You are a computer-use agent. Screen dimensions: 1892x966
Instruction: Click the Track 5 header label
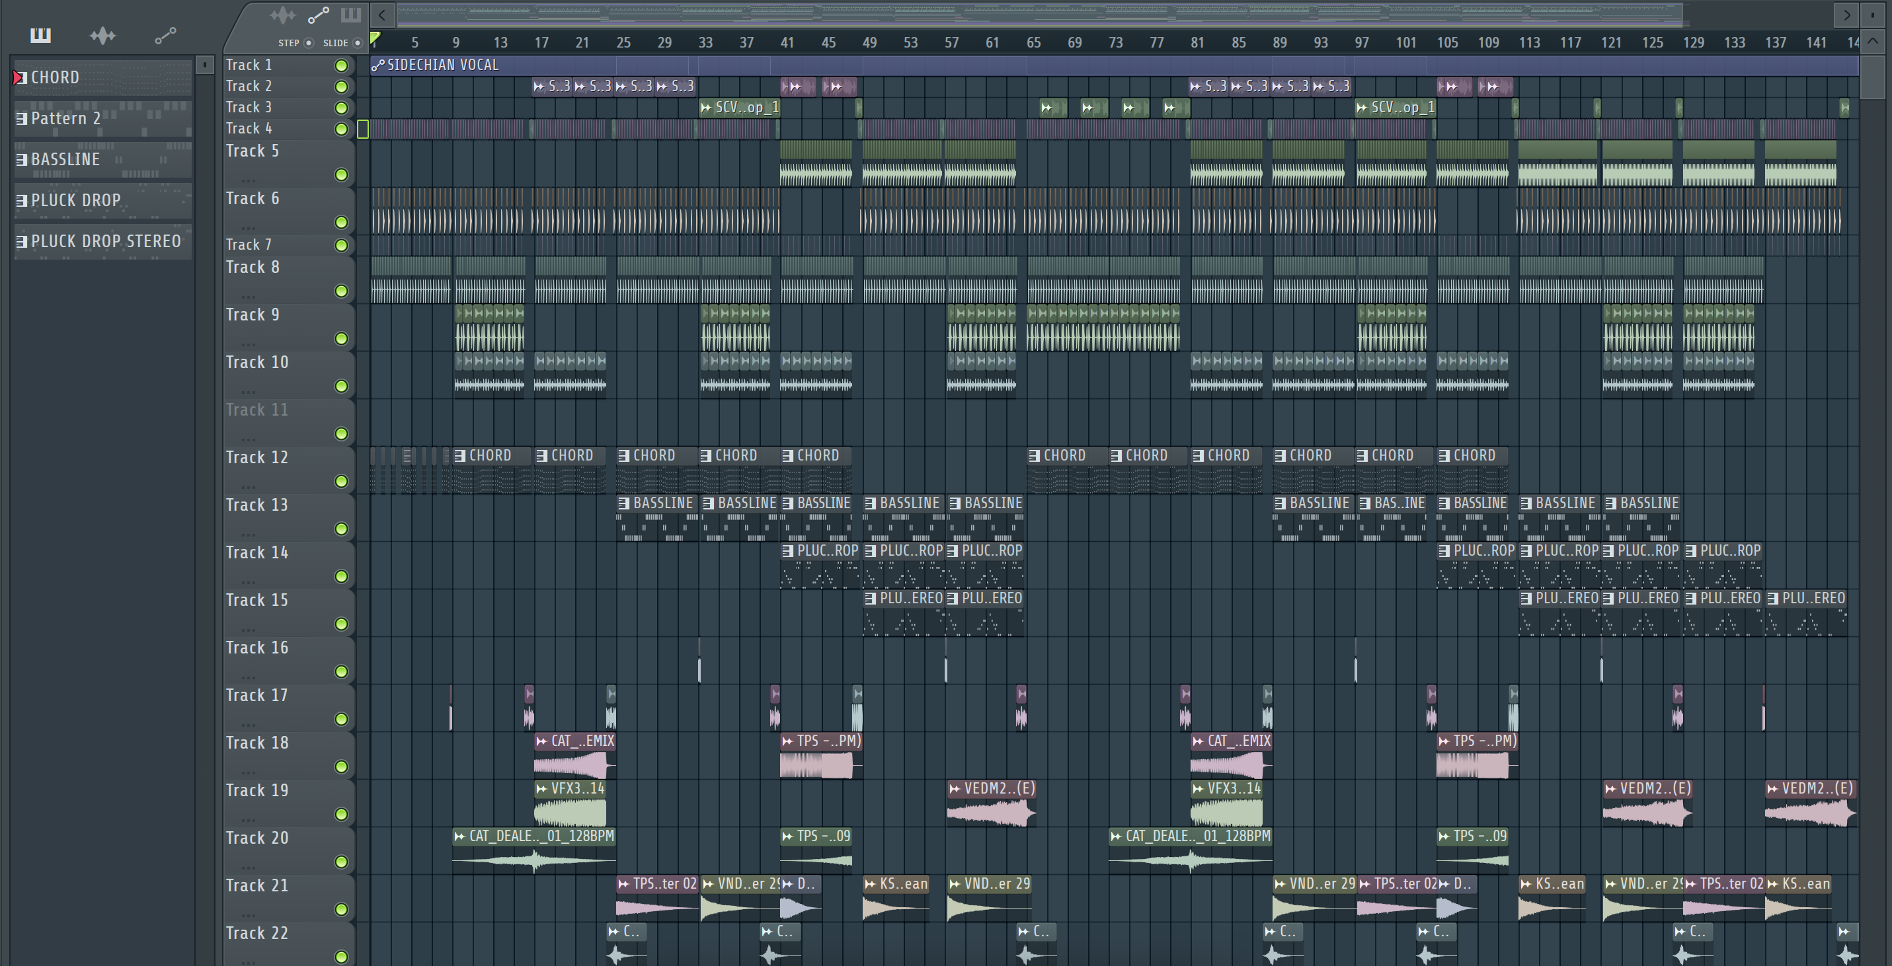[253, 151]
